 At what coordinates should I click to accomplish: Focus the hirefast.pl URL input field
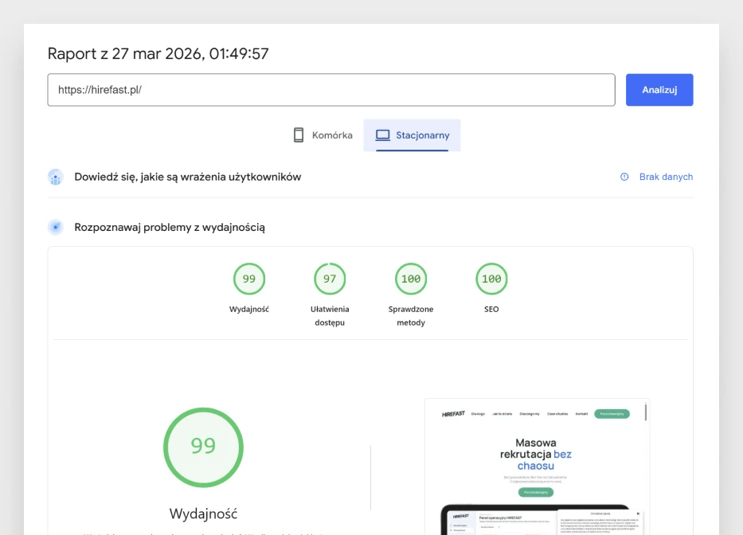click(x=330, y=90)
